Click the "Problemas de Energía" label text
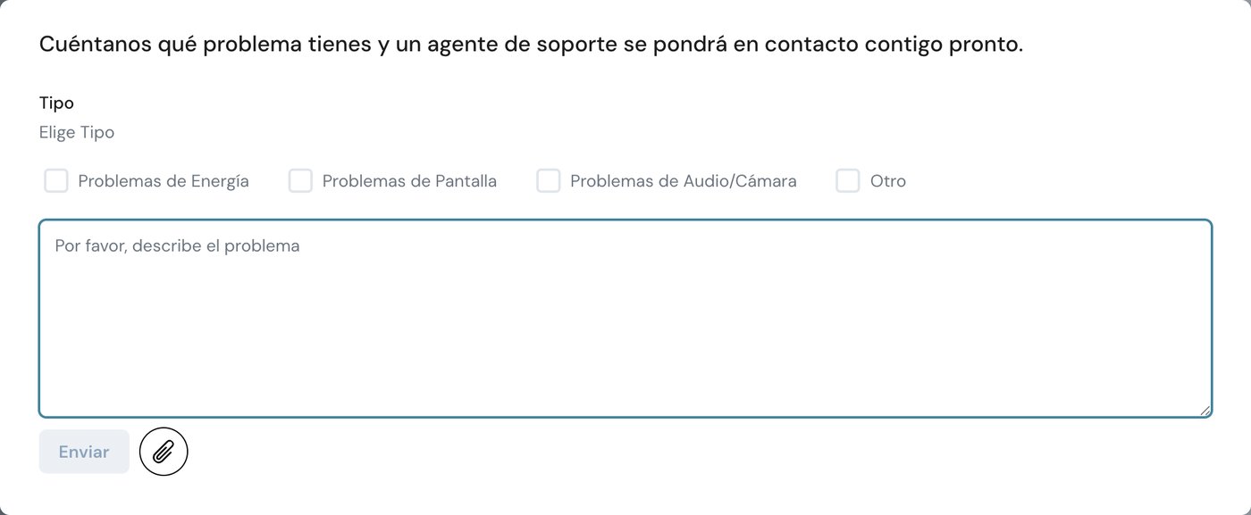Screen dimensions: 1251x515 coord(164,181)
